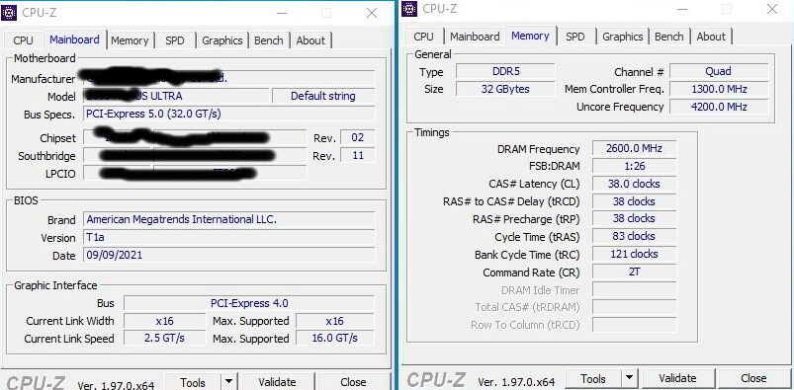
Task: Switch to CPU tab in left window
Action: 24,40
